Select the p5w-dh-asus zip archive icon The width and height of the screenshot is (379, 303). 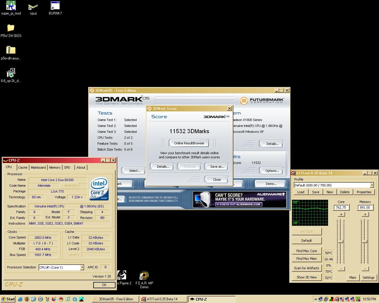click(11, 53)
